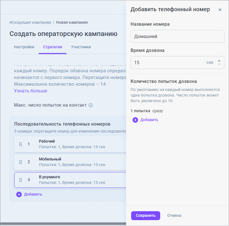Click the plus icon in dial attempts section
This screenshot has height=226, width=229.
click(x=135, y=120)
